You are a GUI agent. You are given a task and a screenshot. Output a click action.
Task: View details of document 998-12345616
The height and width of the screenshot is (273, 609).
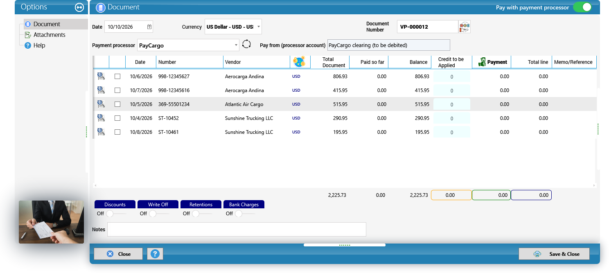[x=101, y=90]
